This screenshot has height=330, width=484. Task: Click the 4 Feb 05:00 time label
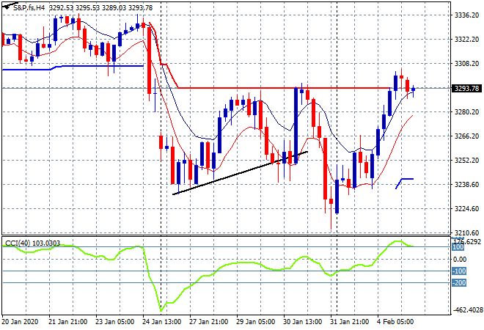395,322
